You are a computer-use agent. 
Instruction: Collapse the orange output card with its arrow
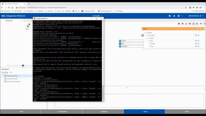[203, 29]
